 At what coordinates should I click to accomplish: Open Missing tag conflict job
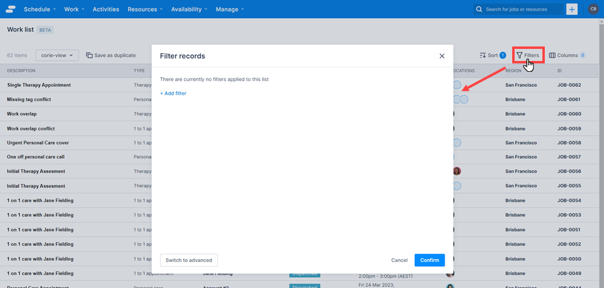tap(29, 100)
